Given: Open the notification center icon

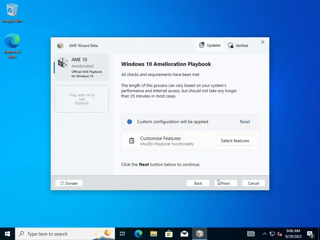Looking at the screenshot, I should [x=310, y=234].
